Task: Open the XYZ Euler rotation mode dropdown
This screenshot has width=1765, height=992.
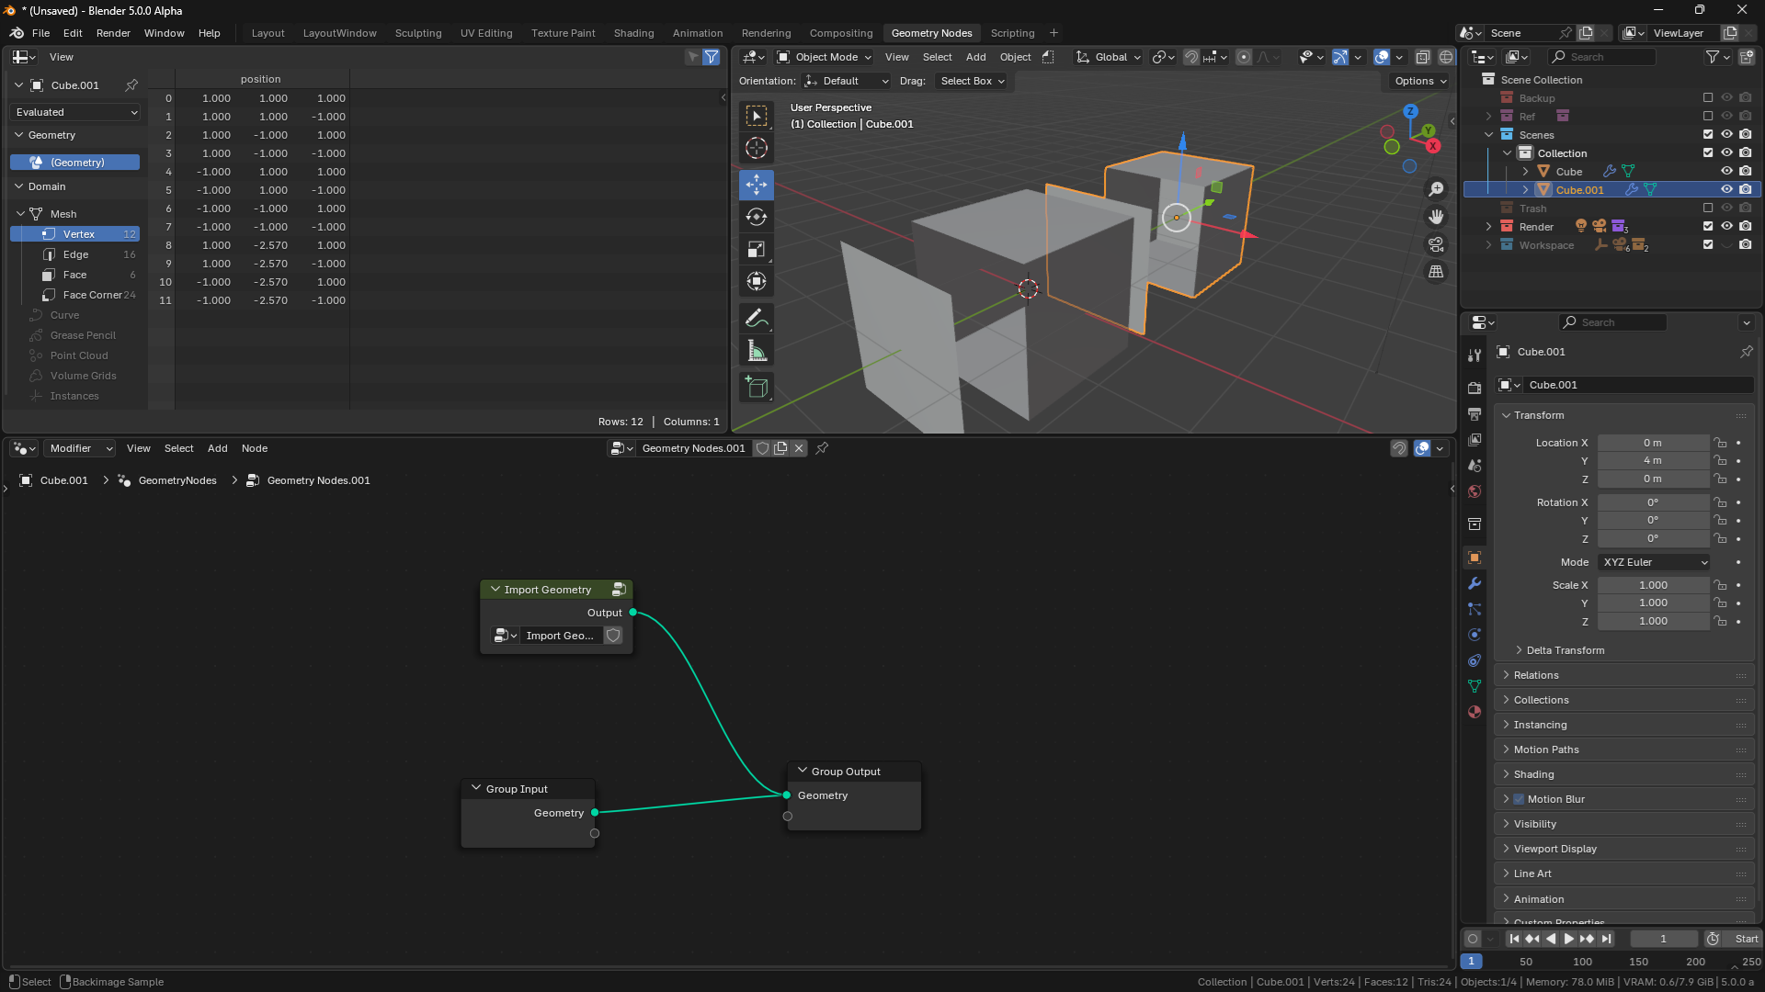Action: point(1653,562)
